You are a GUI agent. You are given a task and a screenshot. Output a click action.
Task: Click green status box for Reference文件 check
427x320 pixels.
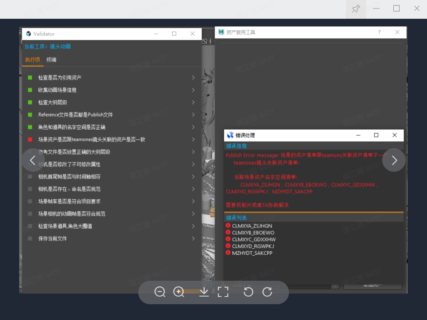(x=30, y=114)
